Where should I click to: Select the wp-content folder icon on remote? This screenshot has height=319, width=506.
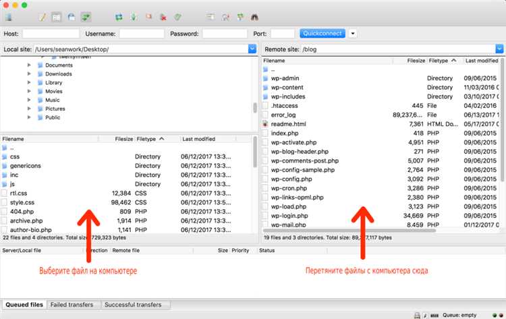[265, 88]
